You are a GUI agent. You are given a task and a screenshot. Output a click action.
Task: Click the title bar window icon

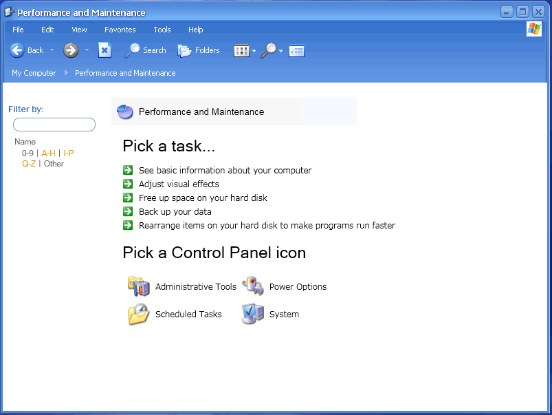pyautogui.click(x=9, y=12)
